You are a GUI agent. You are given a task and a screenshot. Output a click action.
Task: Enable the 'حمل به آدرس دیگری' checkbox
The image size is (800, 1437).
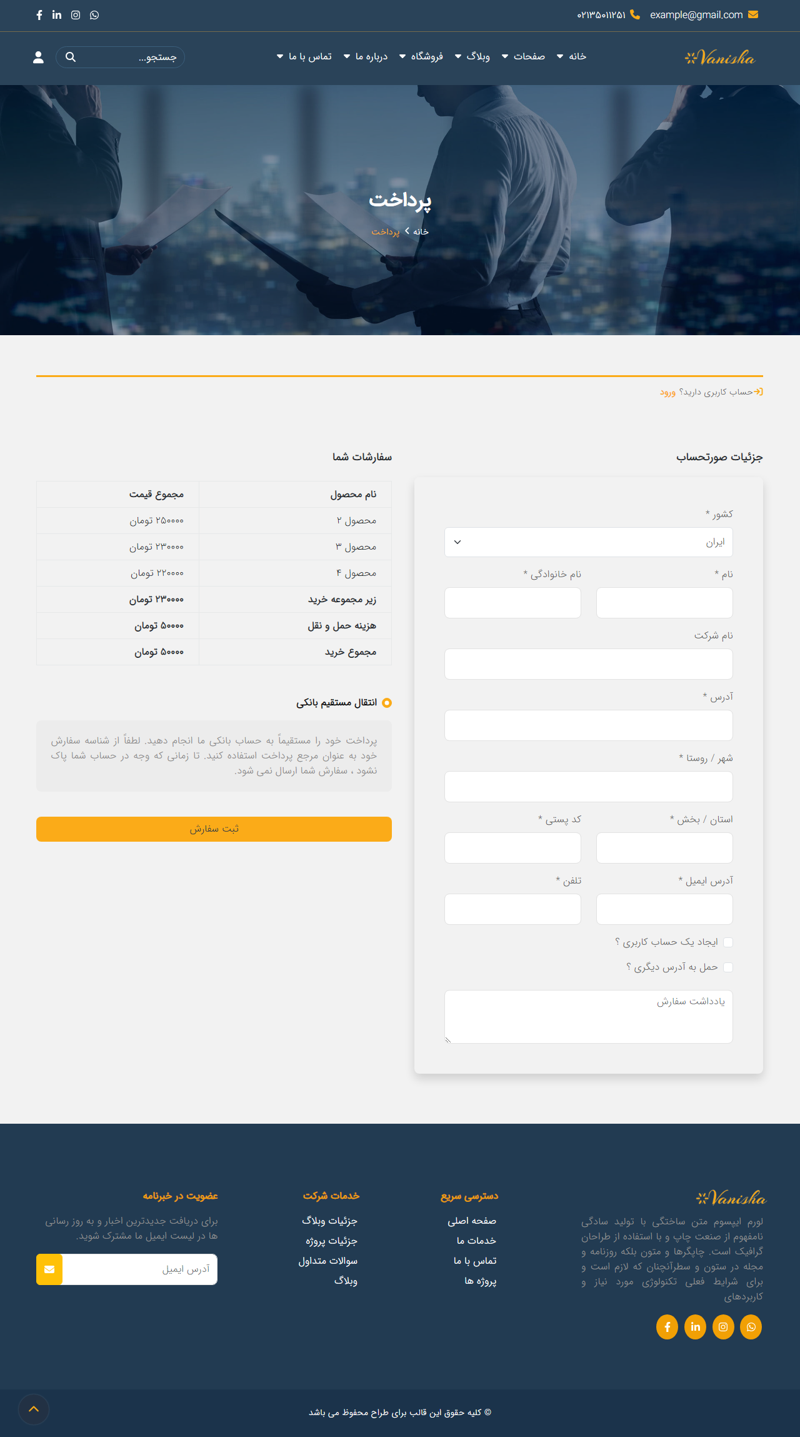click(x=728, y=967)
